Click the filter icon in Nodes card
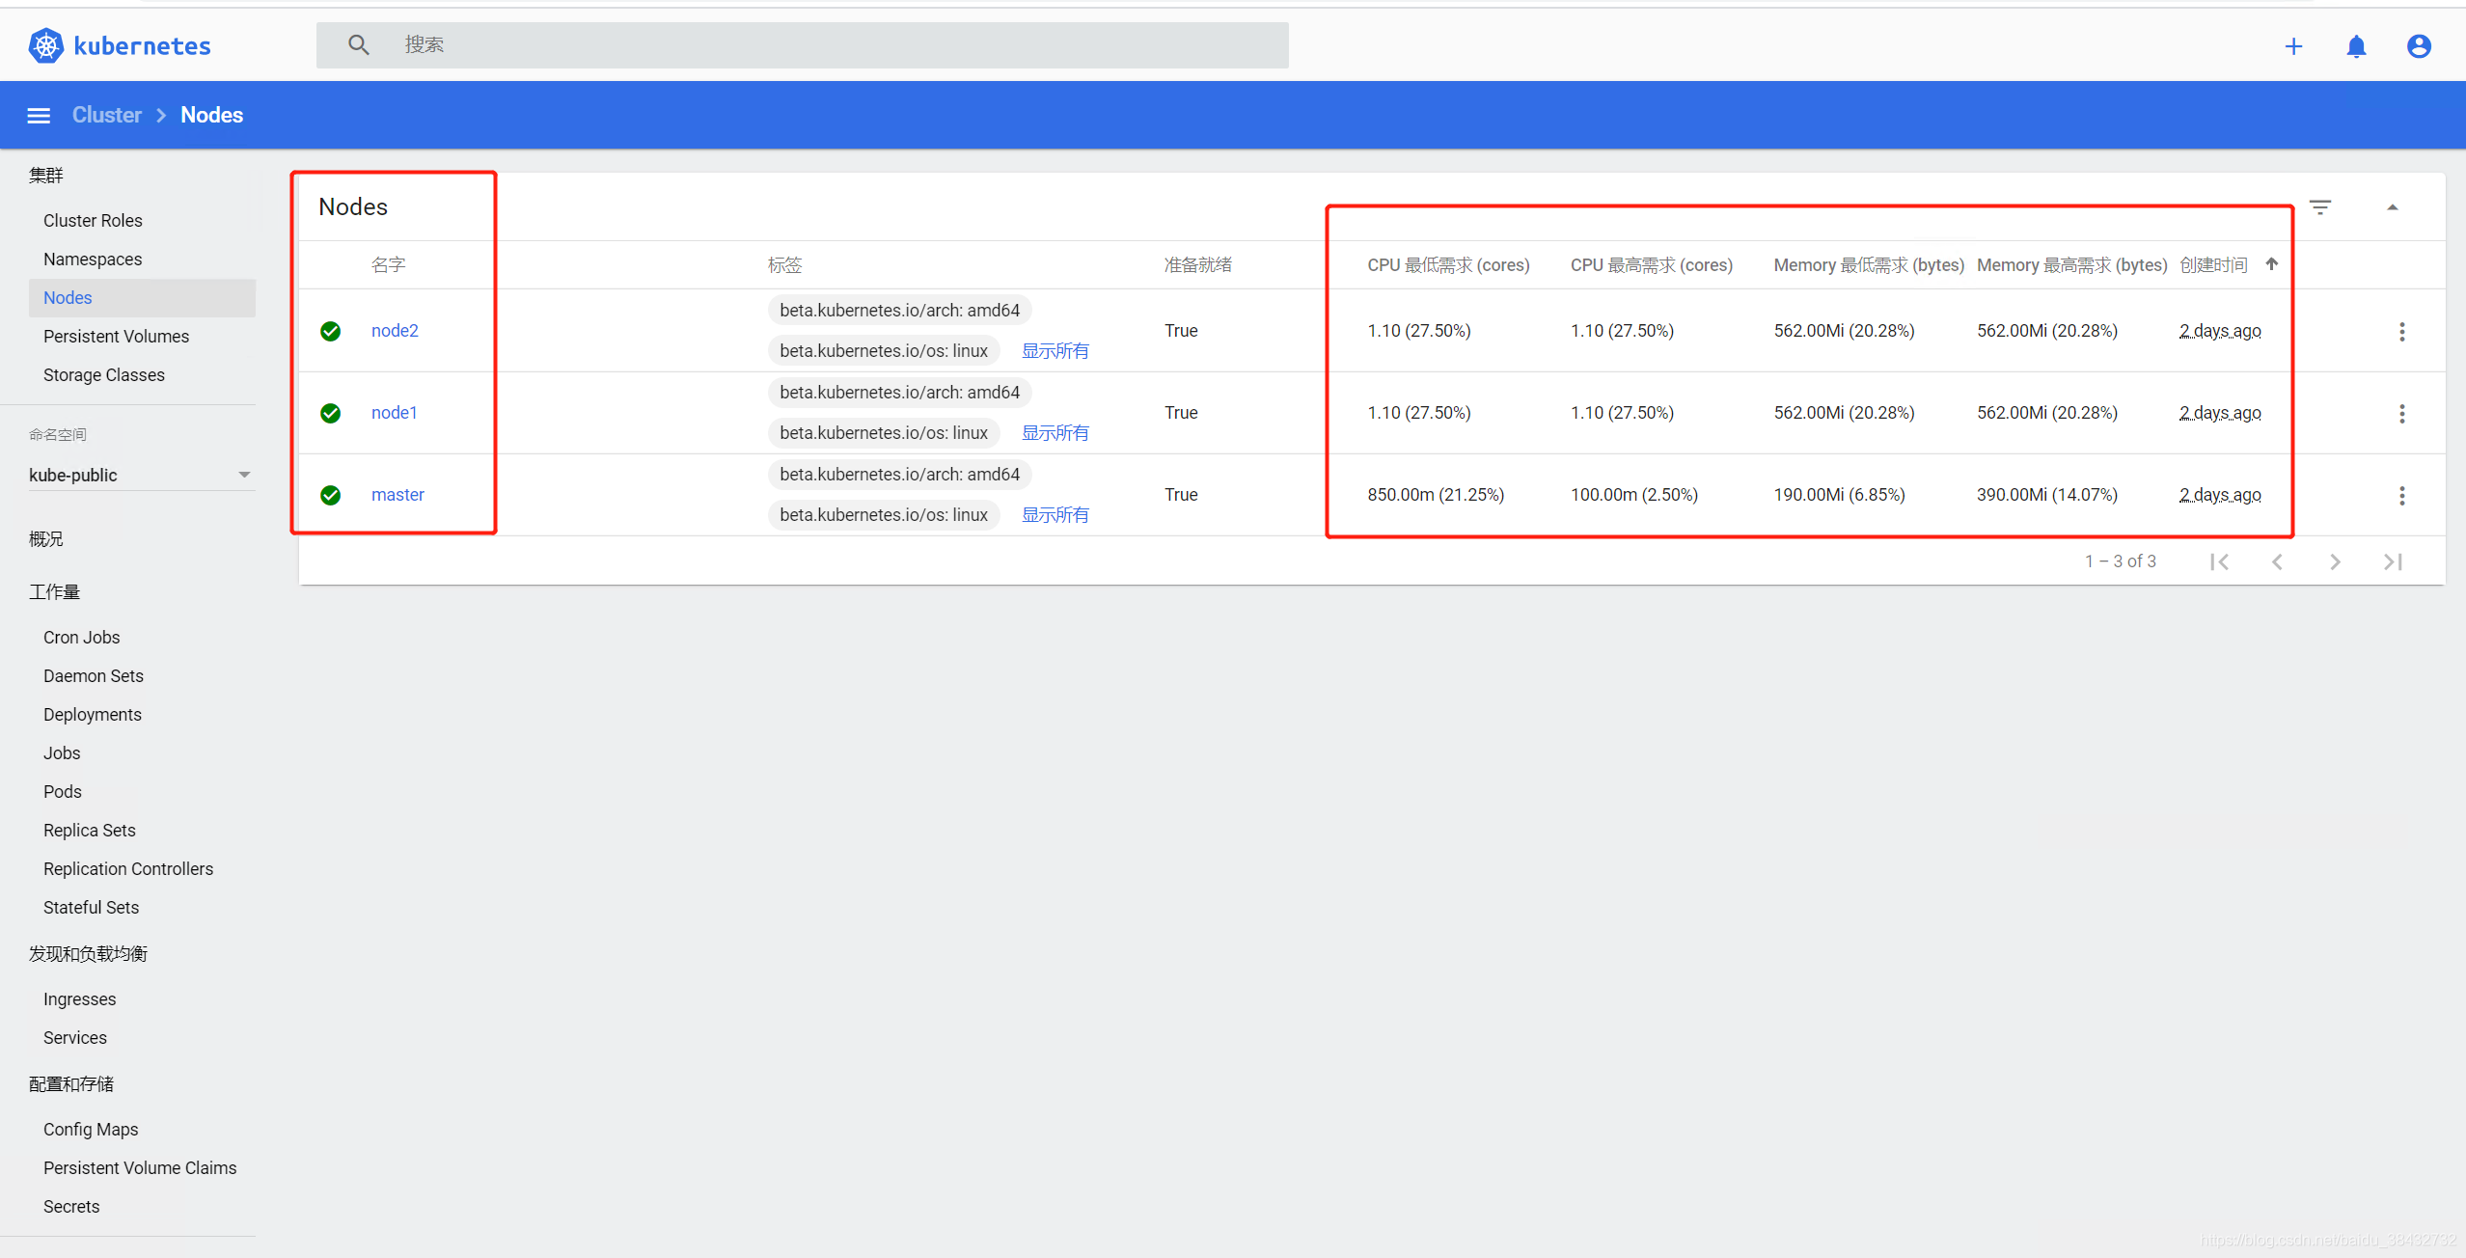 [x=2319, y=207]
